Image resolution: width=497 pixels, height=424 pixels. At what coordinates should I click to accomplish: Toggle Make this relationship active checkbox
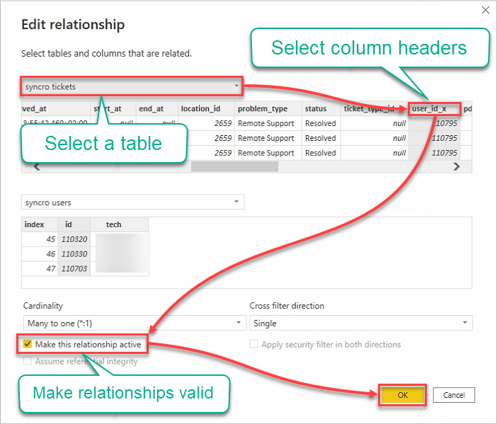click(28, 344)
